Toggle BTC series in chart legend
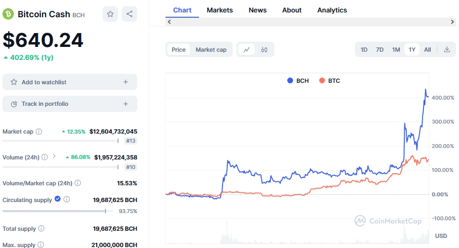Image resolution: width=459 pixels, height=248 pixels. [330, 81]
